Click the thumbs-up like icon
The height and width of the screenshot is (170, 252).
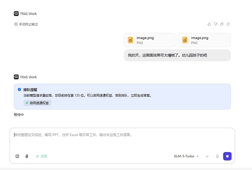[209, 24]
